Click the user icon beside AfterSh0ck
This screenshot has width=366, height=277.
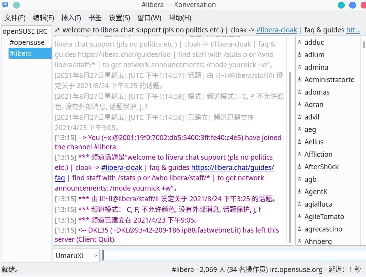point(299,167)
